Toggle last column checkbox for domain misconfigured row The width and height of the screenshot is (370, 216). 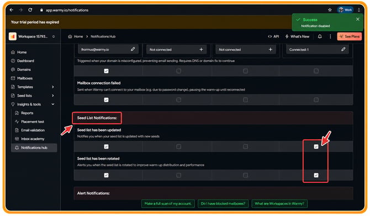(316, 71)
